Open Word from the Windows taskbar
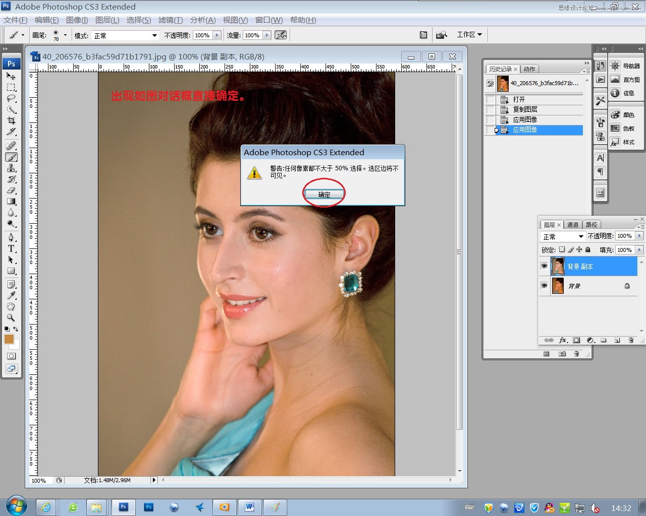Image resolution: width=646 pixels, height=516 pixels. click(249, 507)
